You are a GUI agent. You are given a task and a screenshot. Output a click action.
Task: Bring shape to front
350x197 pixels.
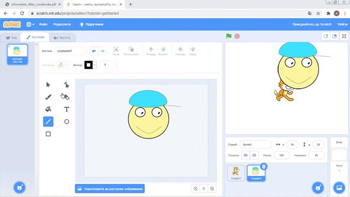click(180, 51)
